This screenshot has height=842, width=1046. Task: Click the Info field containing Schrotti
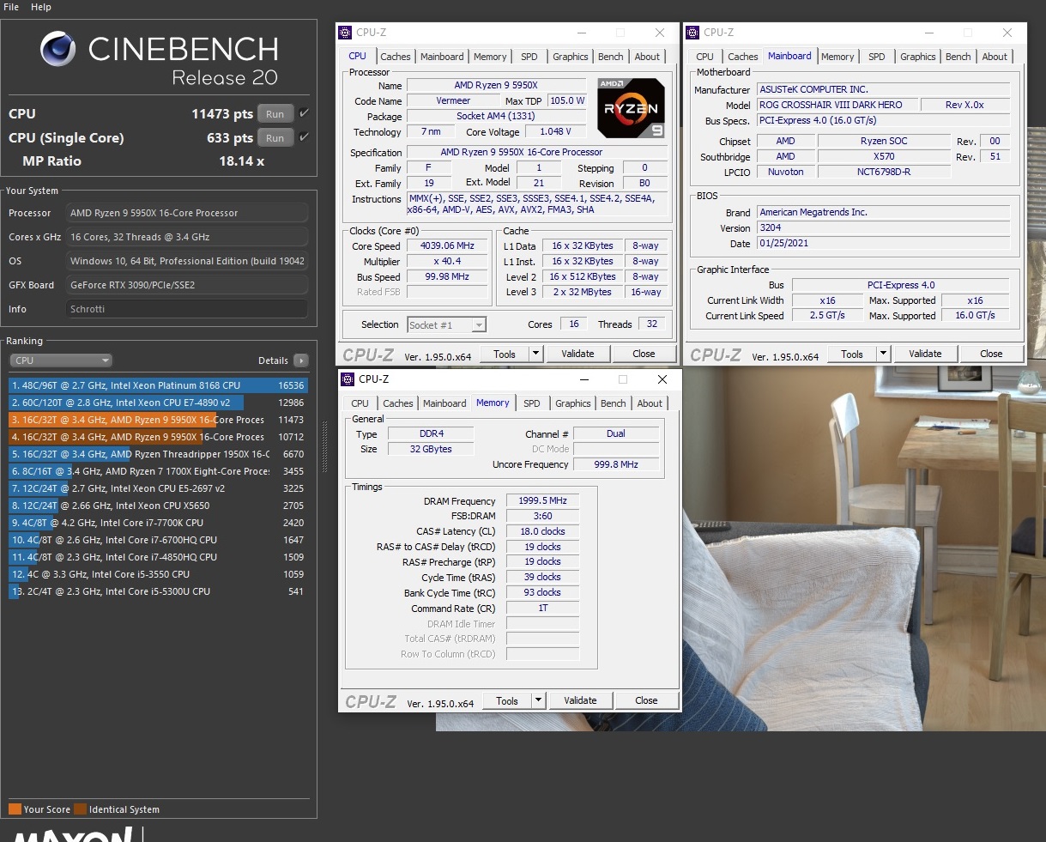click(x=187, y=309)
